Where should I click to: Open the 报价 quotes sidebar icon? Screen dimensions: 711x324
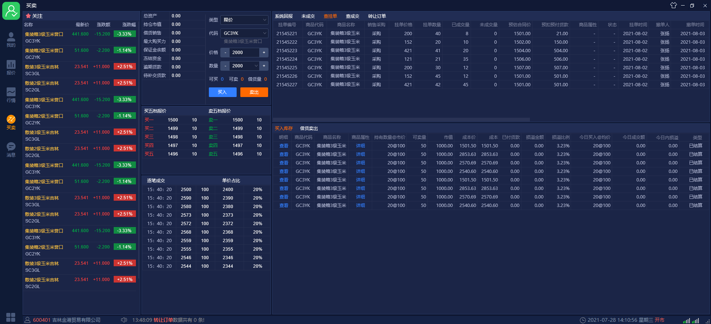11,67
